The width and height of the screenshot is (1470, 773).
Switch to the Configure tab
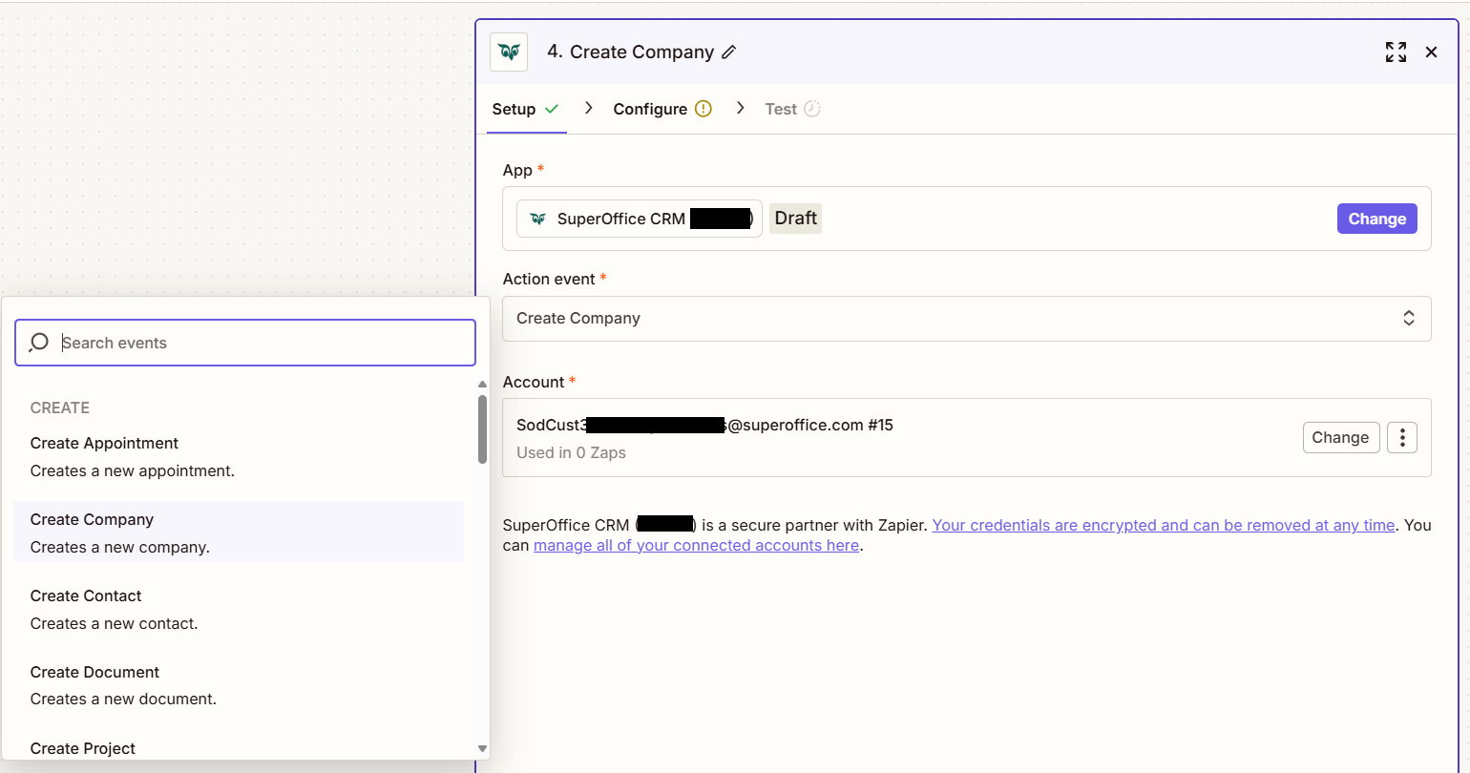click(x=652, y=109)
